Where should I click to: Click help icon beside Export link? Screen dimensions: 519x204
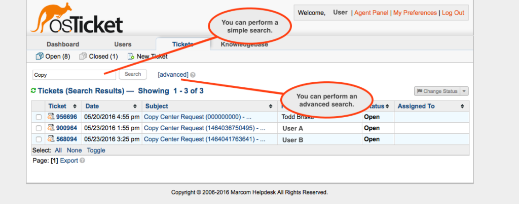pos(83,161)
